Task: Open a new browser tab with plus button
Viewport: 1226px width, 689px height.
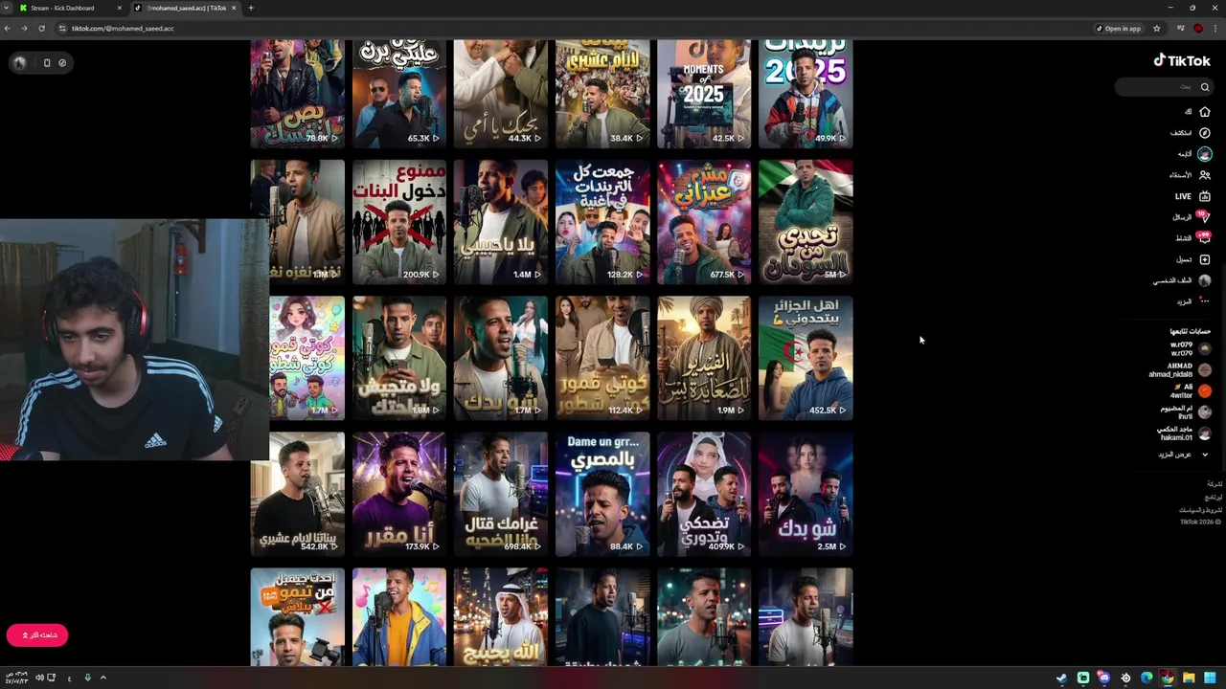Action: pyautogui.click(x=251, y=8)
